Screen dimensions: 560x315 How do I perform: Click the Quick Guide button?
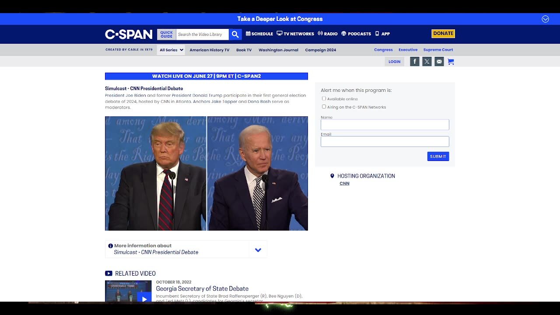(x=167, y=34)
